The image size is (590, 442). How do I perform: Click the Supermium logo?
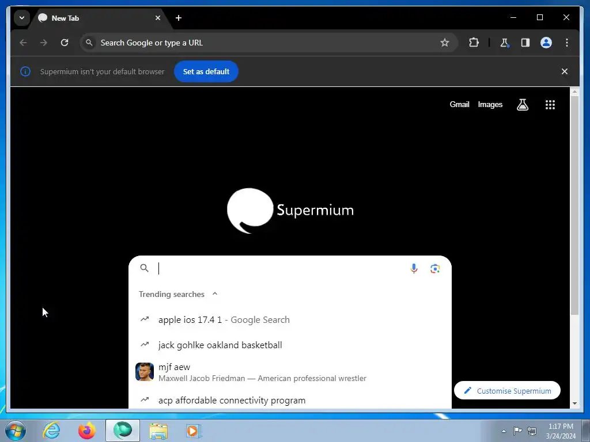pyautogui.click(x=290, y=211)
